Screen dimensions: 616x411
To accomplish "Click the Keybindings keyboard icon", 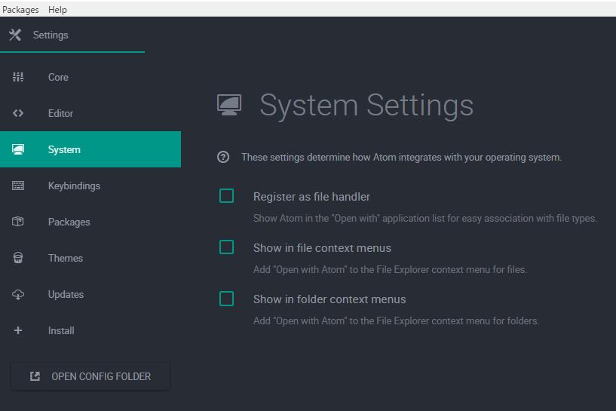I will point(18,186).
